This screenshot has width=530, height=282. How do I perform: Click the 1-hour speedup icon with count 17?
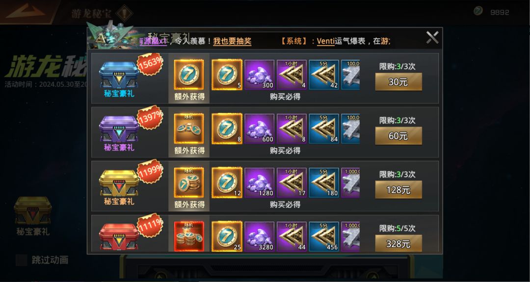[x=291, y=183]
